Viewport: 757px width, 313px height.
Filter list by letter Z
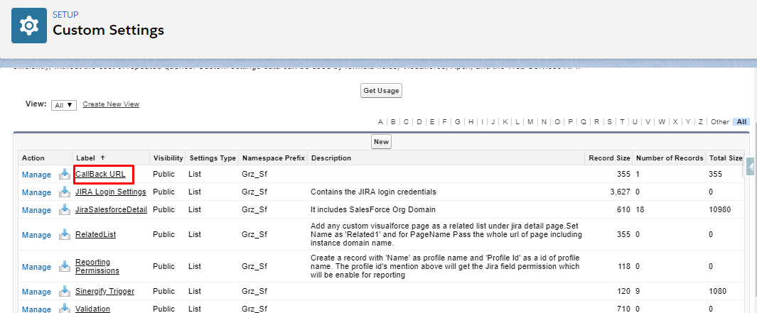coord(701,122)
